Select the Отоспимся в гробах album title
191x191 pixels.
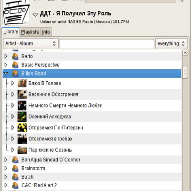pyautogui.click(x=50, y=139)
